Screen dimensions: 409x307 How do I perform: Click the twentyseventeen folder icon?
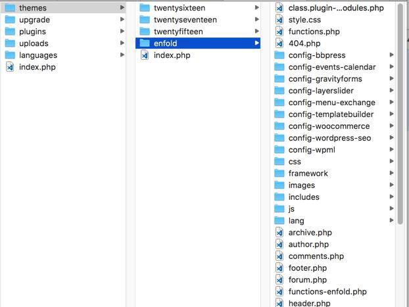(x=145, y=20)
